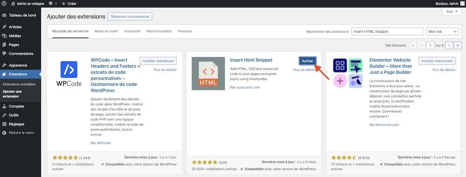Go to next results page arrow
Image resolution: width=466 pixels, height=177 pixels.
[x=449, y=46]
